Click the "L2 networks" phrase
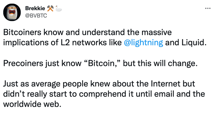Screen dimensions: 215x115 (83, 43)
